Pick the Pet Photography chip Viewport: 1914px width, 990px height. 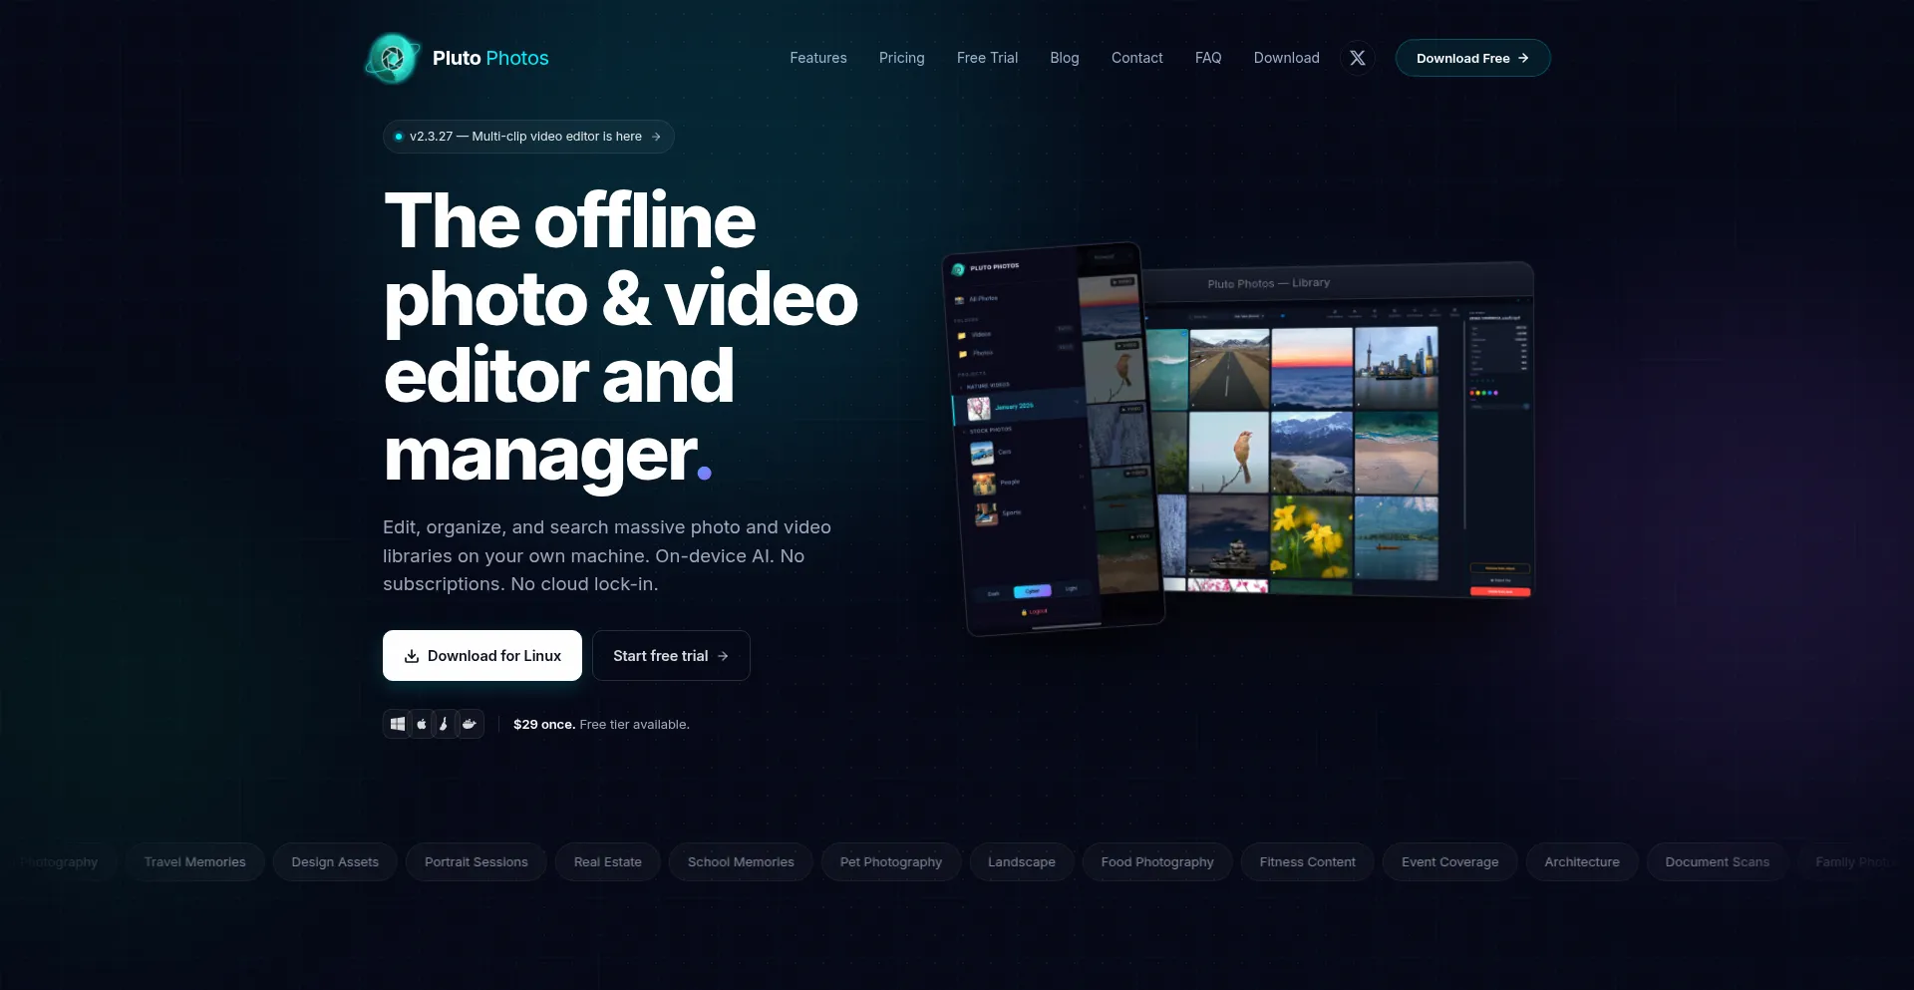[891, 861]
